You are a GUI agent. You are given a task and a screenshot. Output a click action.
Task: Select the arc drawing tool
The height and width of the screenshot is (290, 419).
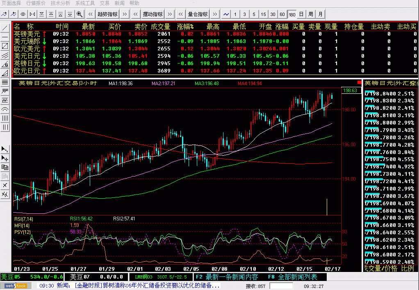point(5,109)
